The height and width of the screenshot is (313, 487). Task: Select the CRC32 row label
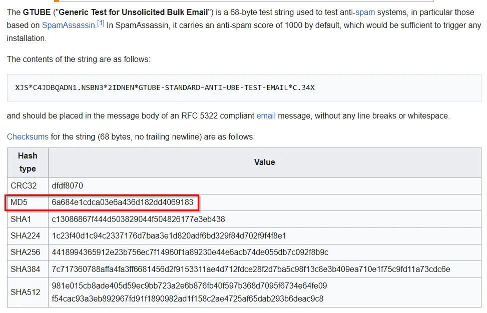point(24,185)
